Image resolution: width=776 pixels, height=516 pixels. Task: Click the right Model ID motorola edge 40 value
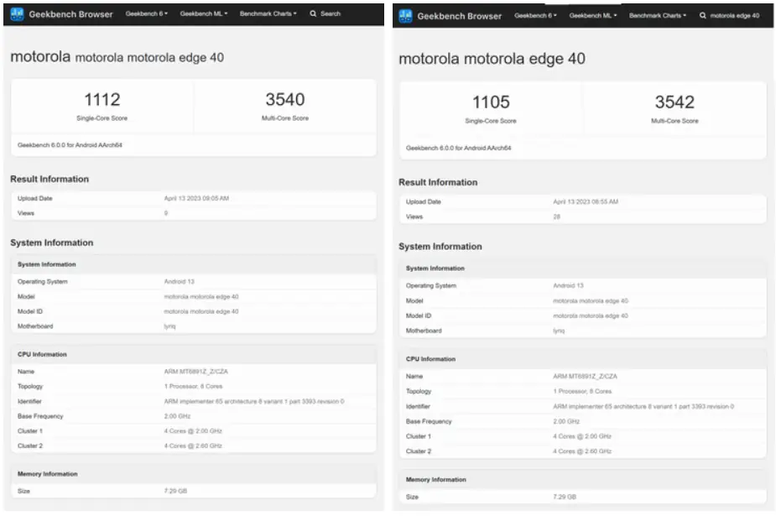[x=591, y=316]
